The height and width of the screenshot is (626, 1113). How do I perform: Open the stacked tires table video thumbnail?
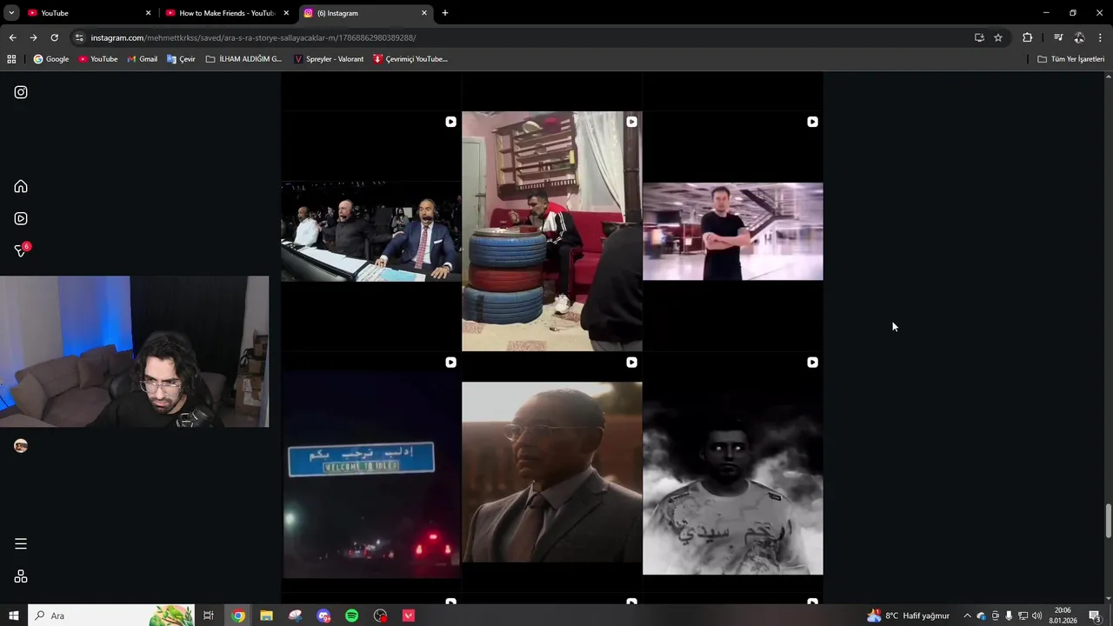click(x=552, y=231)
